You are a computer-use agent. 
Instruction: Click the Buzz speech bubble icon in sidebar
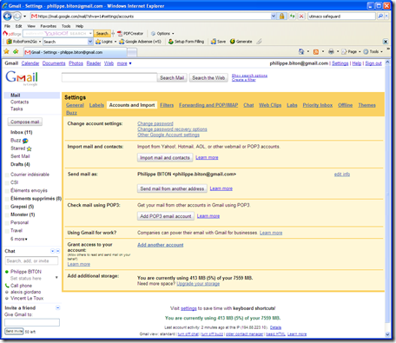pos(25,141)
